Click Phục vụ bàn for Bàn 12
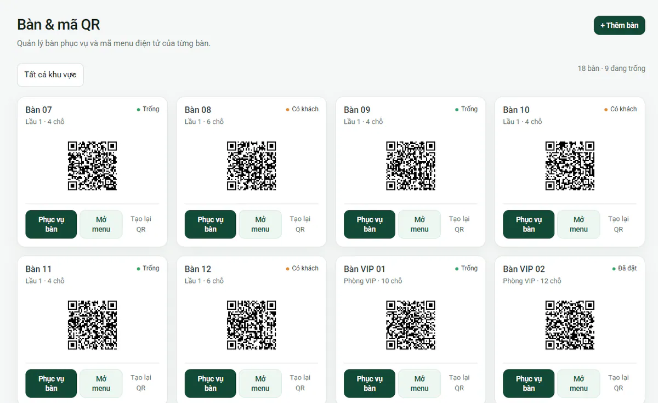This screenshot has width=658, height=403. 211,383
